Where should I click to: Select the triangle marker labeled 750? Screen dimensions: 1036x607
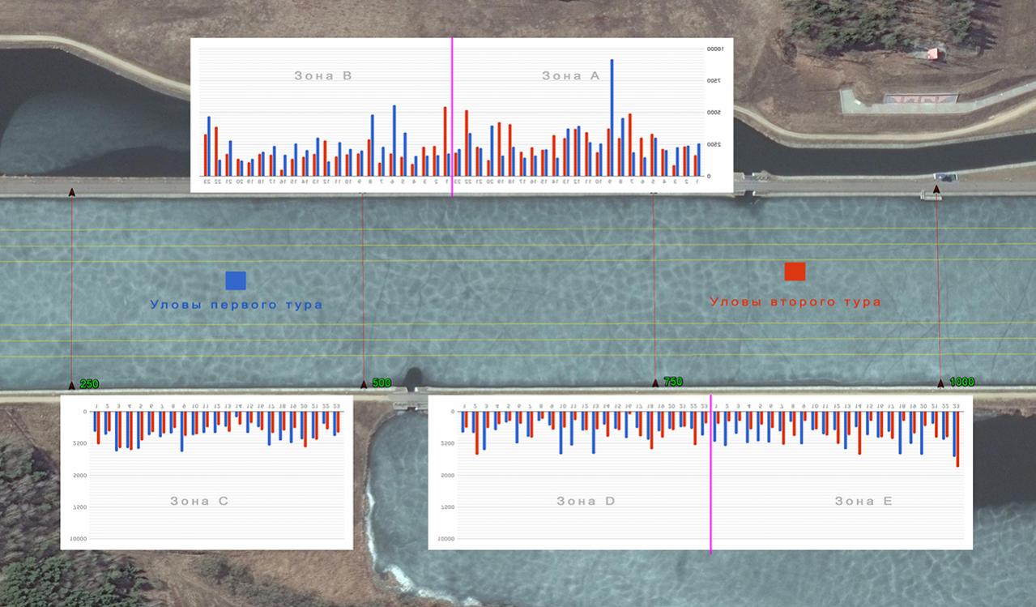(655, 383)
